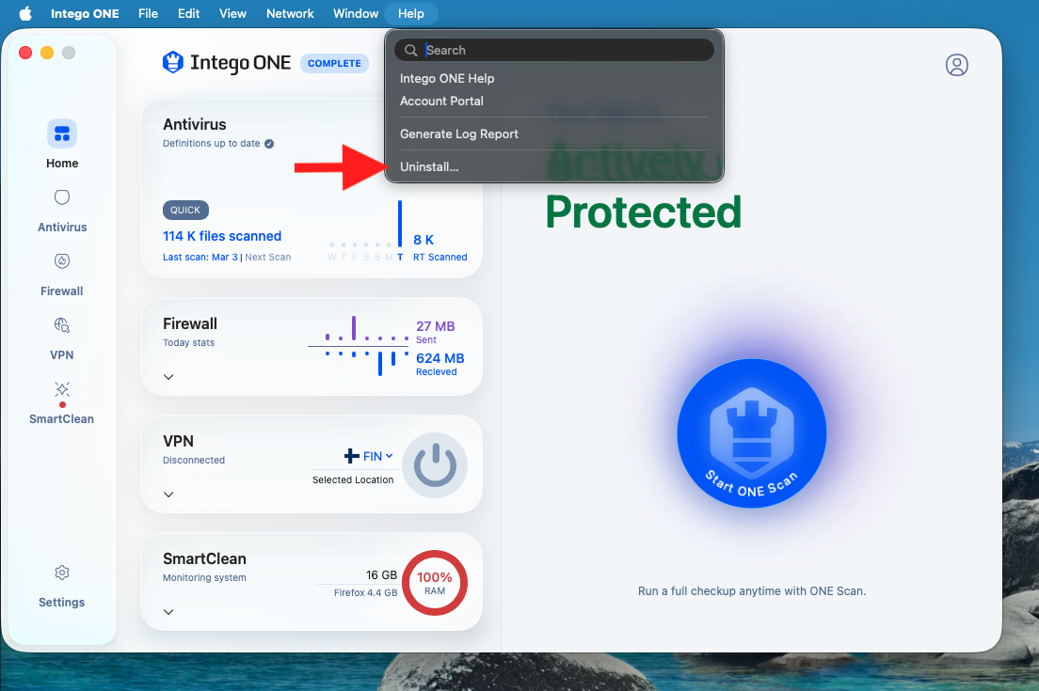Click the Today stats label

189,343
